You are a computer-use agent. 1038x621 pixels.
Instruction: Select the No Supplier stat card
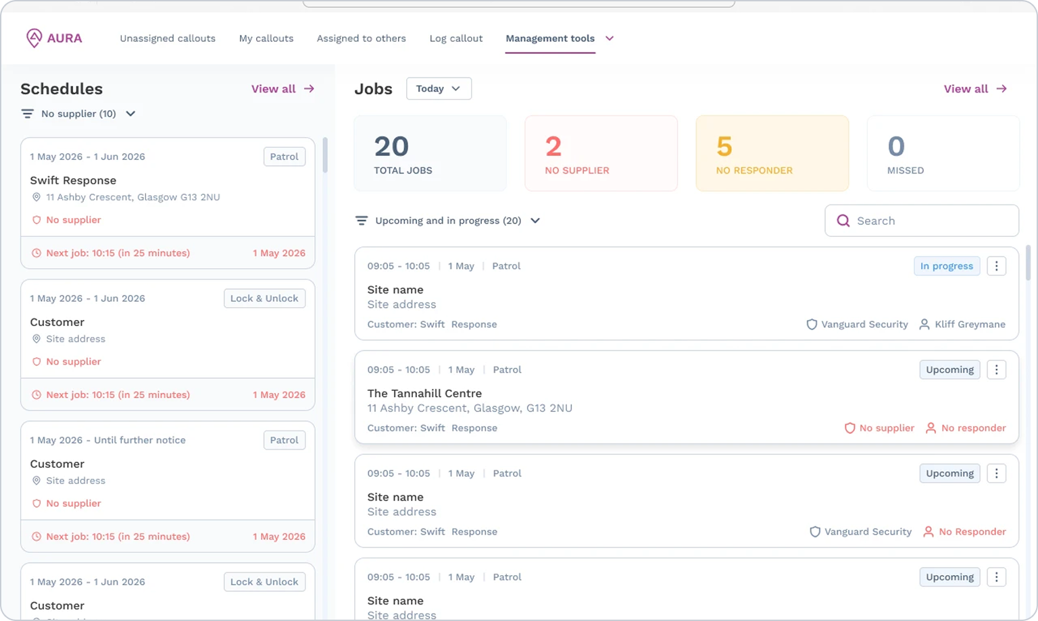pos(601,153)
